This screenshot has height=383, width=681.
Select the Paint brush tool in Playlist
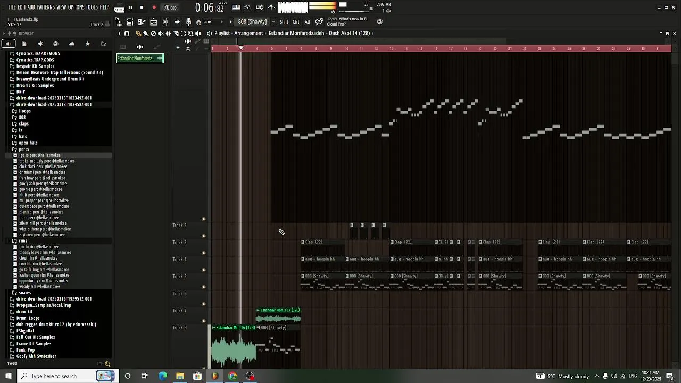(x=146, y=34)
